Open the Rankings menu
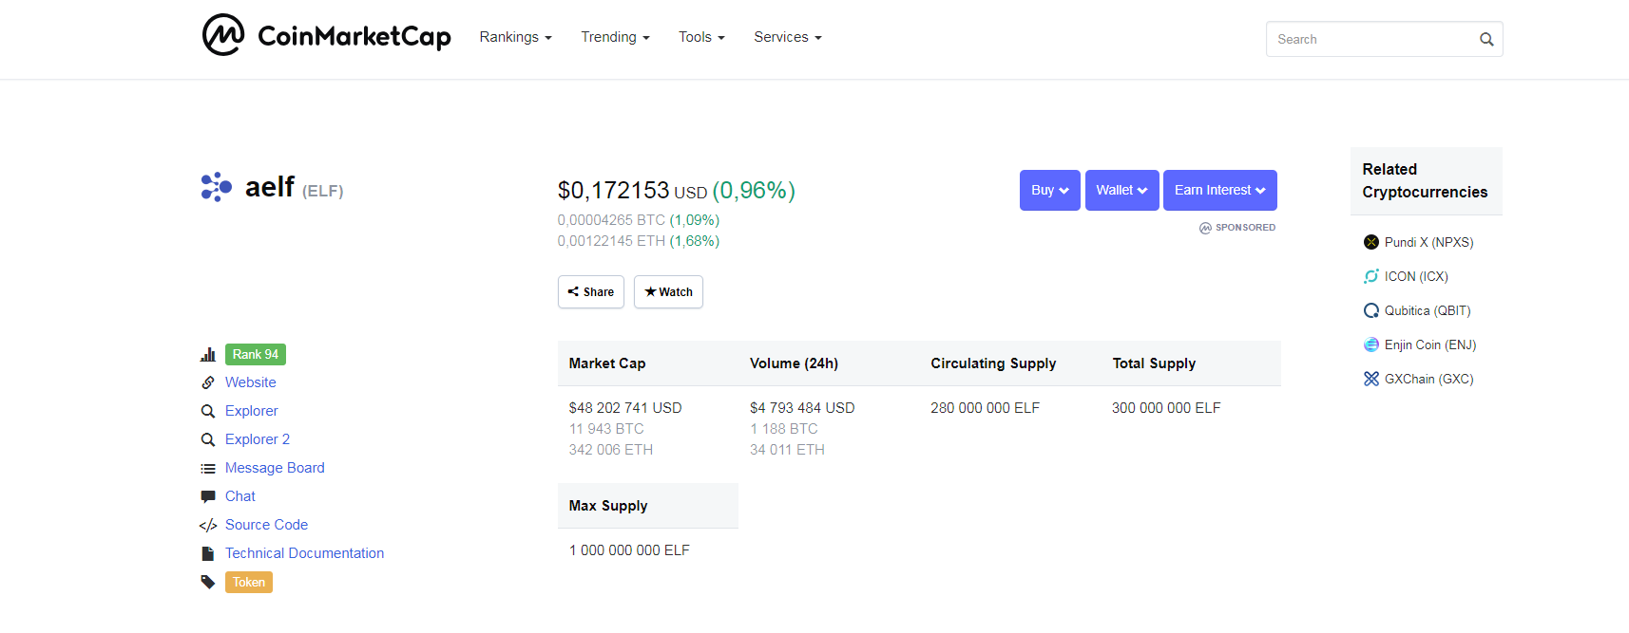The image size is (1629, 633). 515,37
